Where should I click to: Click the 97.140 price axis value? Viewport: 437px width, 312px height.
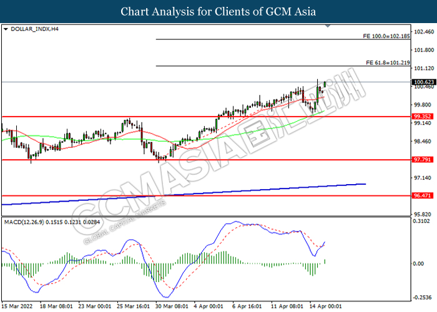[423, 178]
